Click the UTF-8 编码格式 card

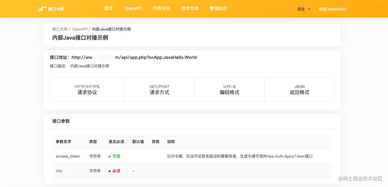tap(229, 89)
